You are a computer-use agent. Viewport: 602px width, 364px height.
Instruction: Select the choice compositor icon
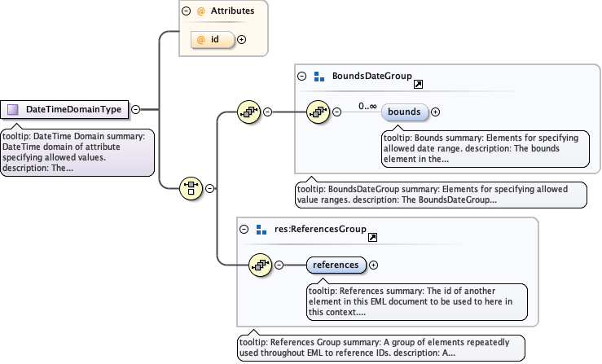tap(191, 188)
